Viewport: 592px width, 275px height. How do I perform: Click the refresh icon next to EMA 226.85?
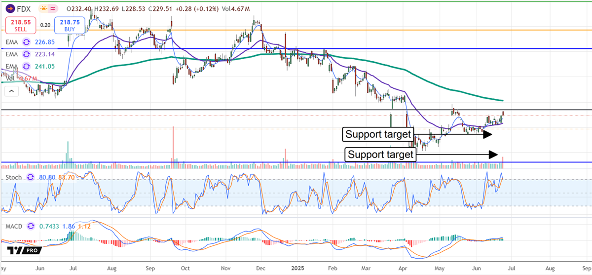click(27, 42)
